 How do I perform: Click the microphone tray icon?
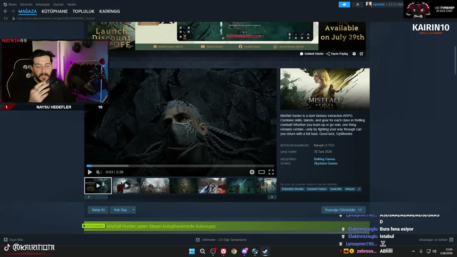421,251
